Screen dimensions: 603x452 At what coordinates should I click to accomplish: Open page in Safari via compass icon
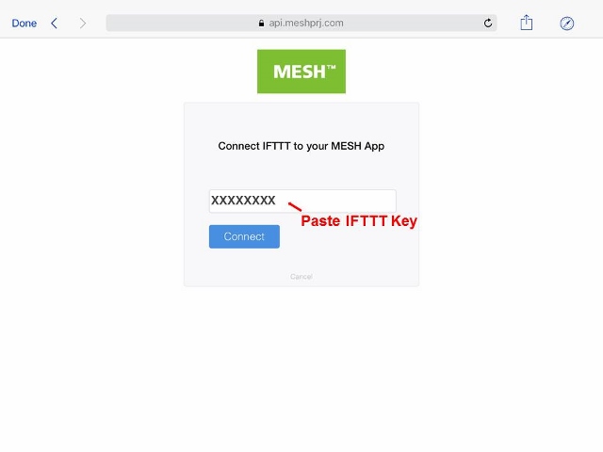pos(567,23)
